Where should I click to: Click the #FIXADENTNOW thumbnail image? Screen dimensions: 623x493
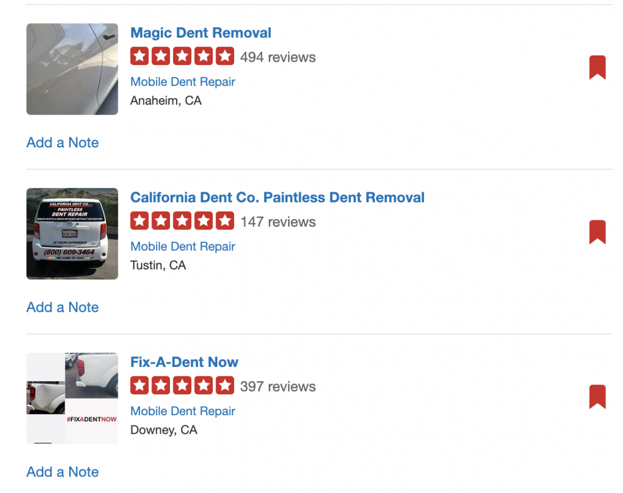coord(72,398)
